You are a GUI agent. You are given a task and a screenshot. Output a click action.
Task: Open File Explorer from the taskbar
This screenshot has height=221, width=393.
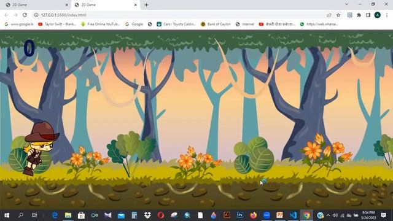(x=68, y=215)
